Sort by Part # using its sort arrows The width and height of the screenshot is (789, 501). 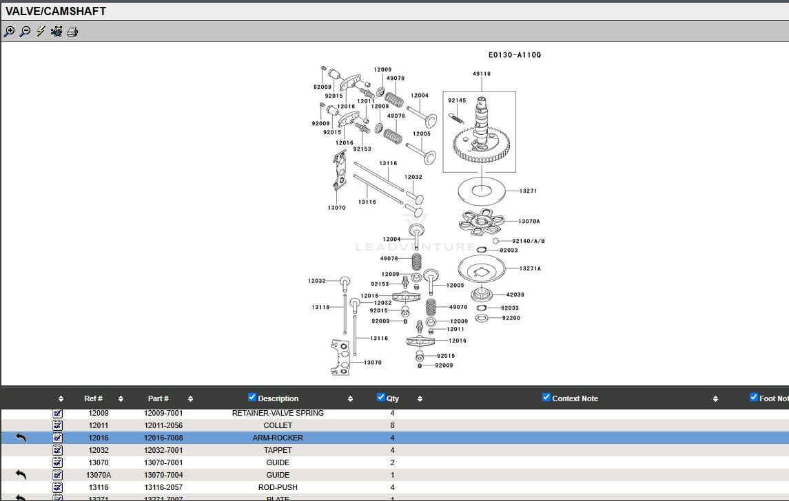click(190, 398)
